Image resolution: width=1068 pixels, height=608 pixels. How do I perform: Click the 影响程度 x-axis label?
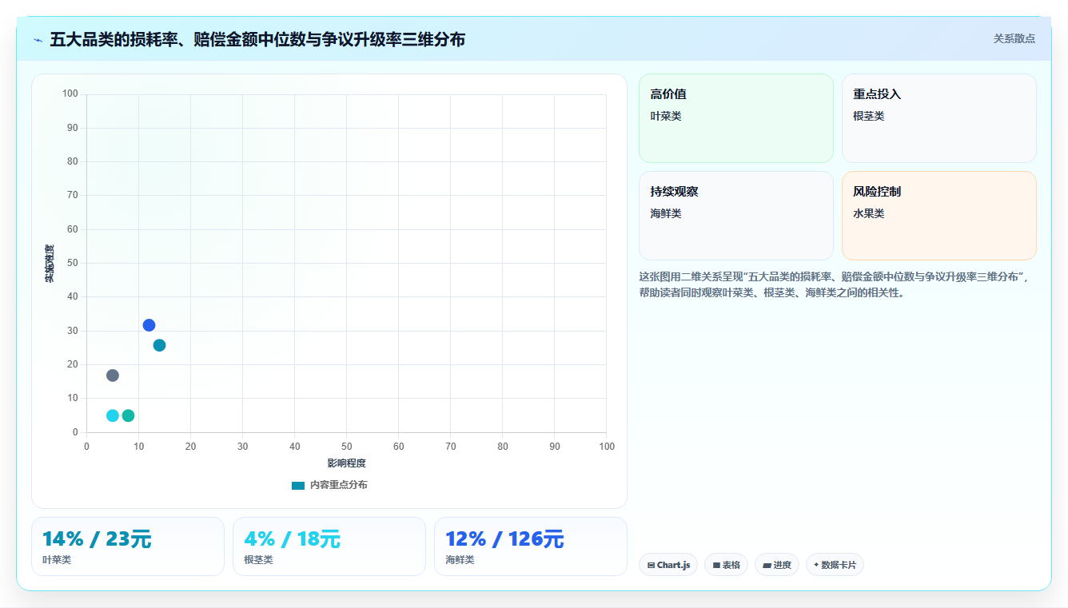(346, 463)
